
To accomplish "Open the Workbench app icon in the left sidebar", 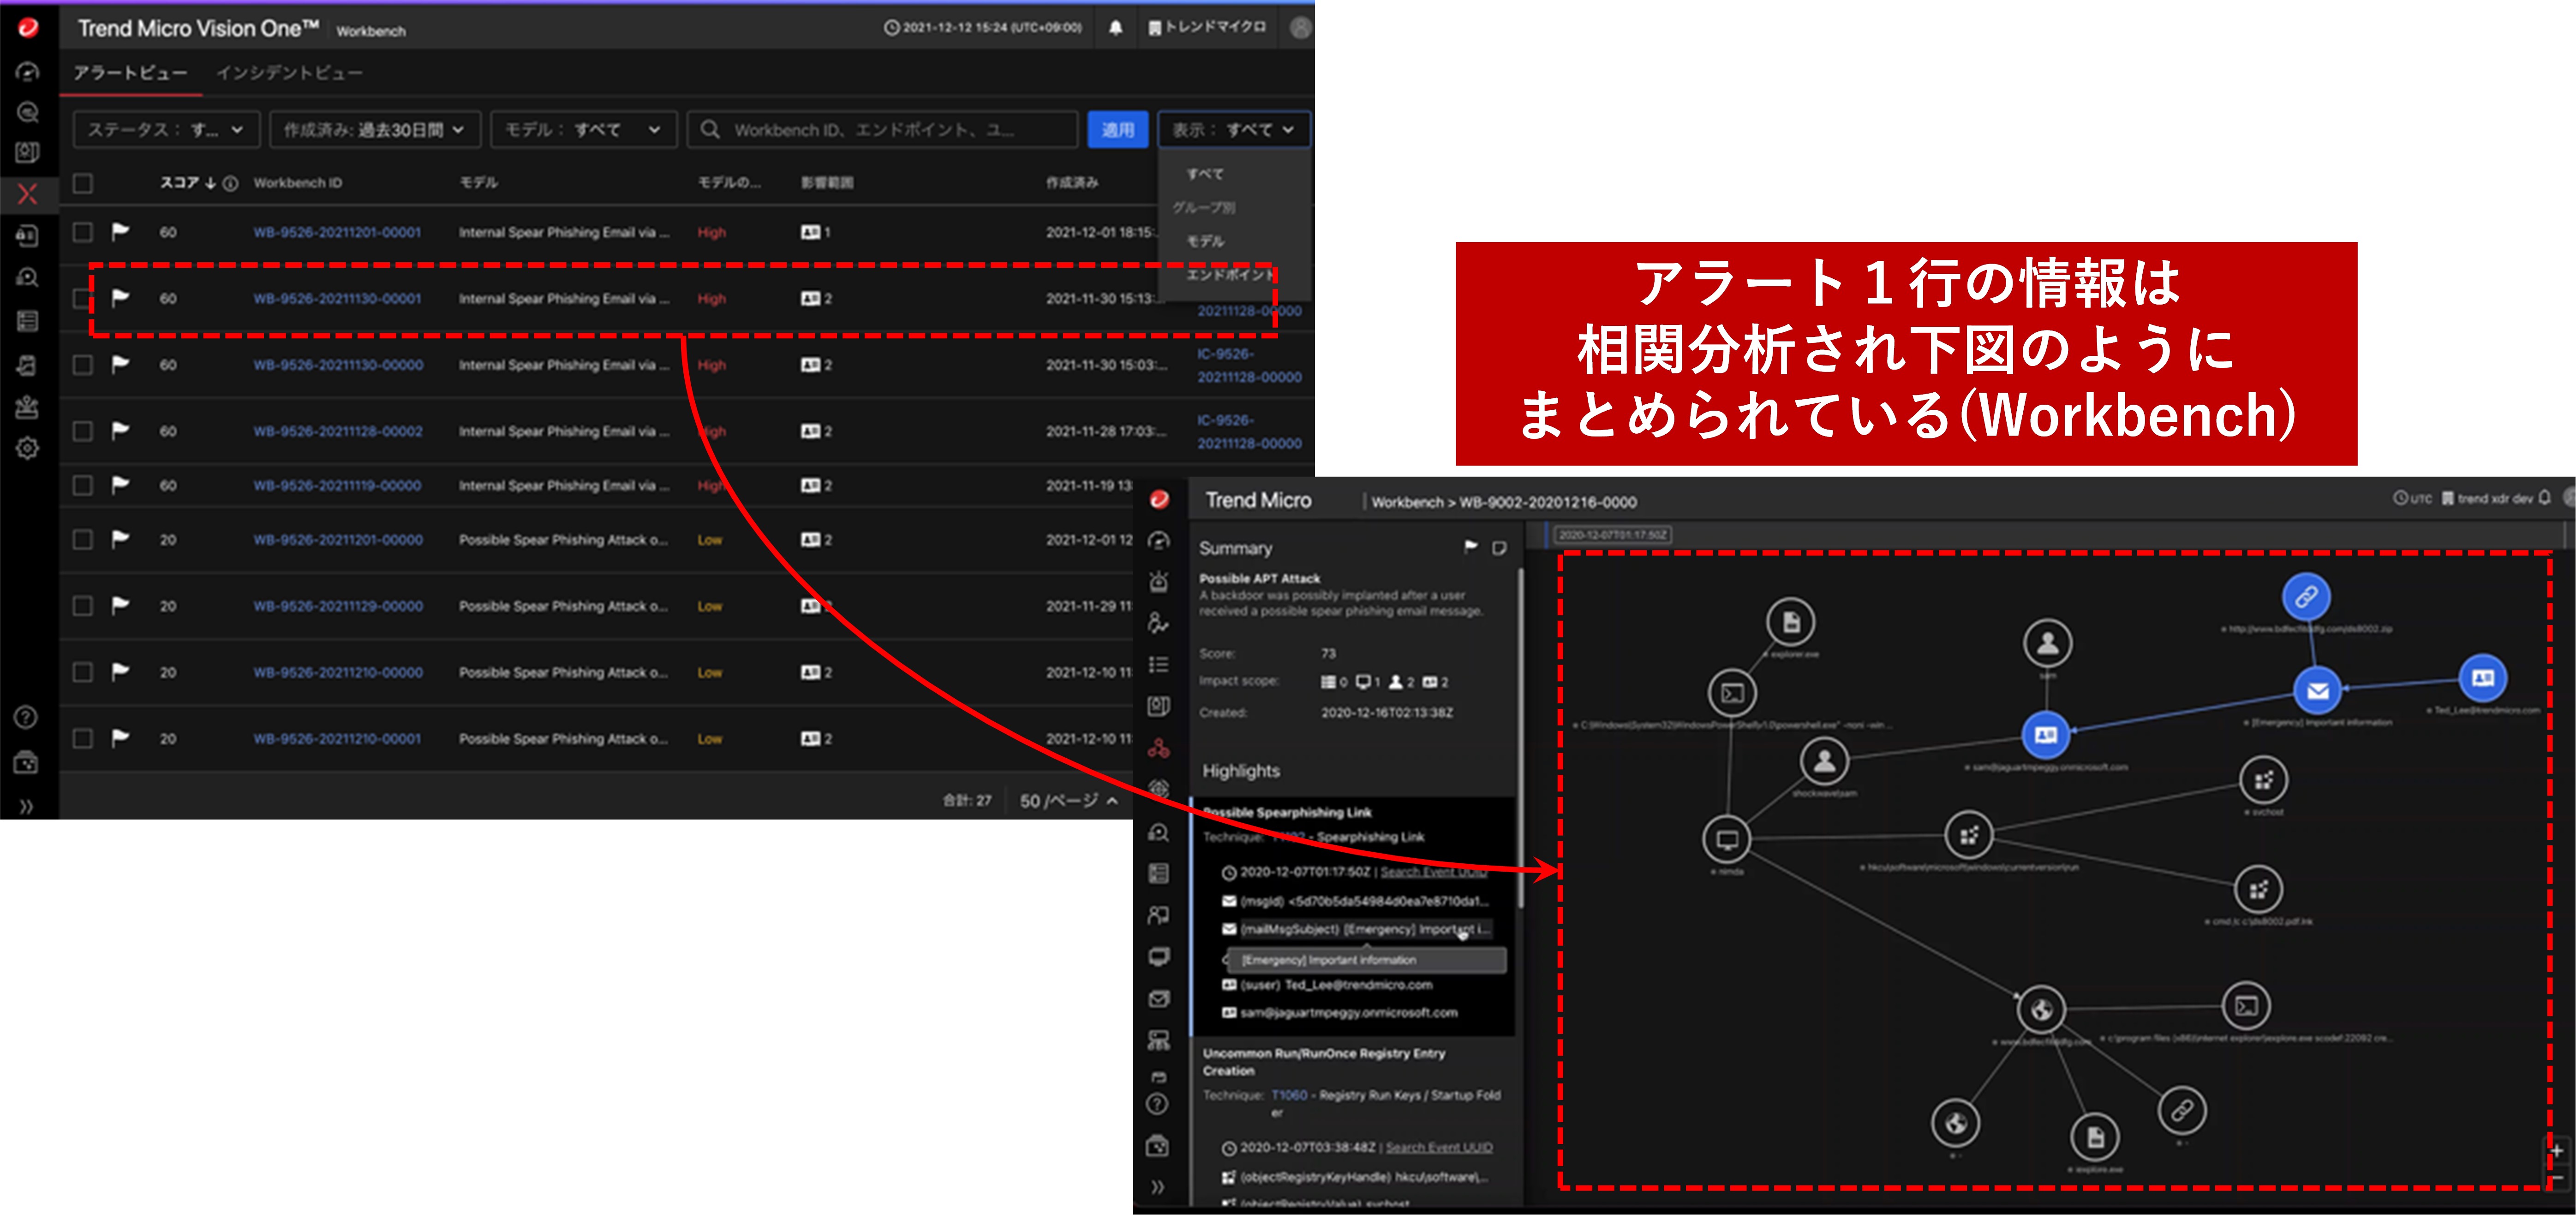I will point(28,194).
